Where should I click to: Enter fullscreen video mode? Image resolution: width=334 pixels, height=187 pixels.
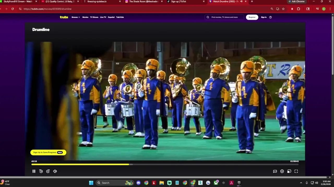296,171
